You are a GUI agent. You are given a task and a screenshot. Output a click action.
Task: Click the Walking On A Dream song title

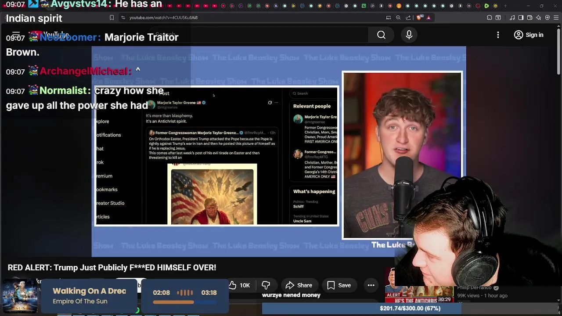pos(89,291)
